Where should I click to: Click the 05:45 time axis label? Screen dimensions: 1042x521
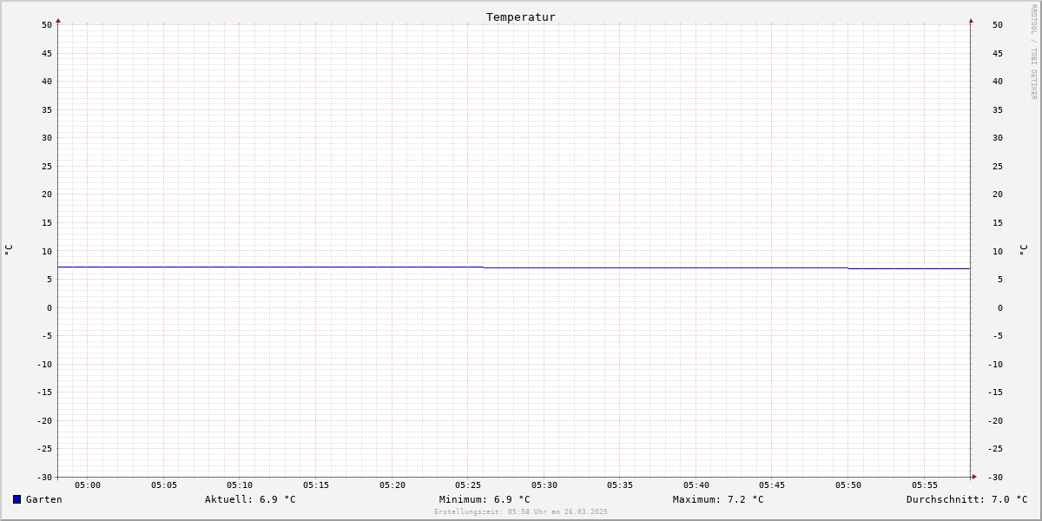(772, 485)
